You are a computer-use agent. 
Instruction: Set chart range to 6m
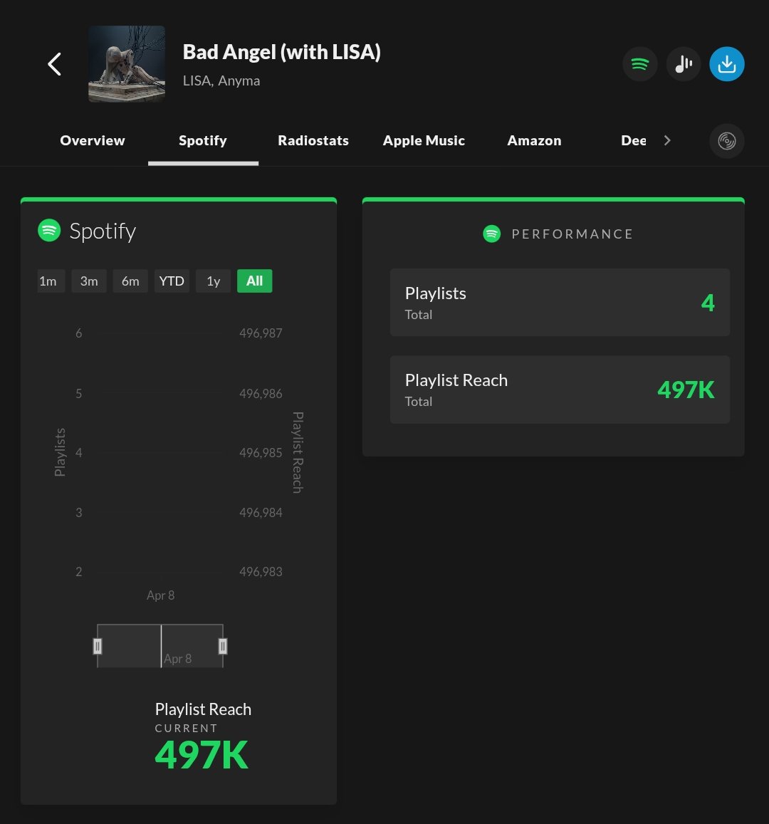point(130,281)
